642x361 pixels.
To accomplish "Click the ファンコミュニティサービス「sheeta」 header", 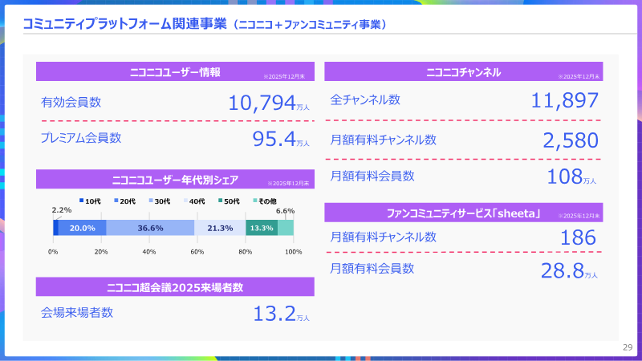I will 463,213.
